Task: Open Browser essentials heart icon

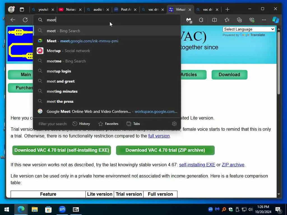Action: tap(252, 20)
